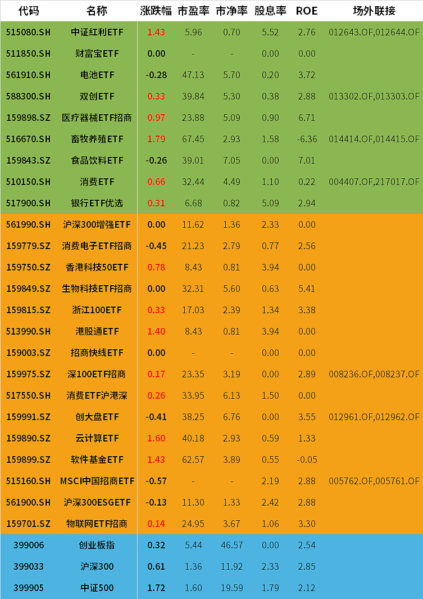The width and height of the screenshot is (423, 599).
Task: Select the 创业板指 index row
Action: coord(97,545)
